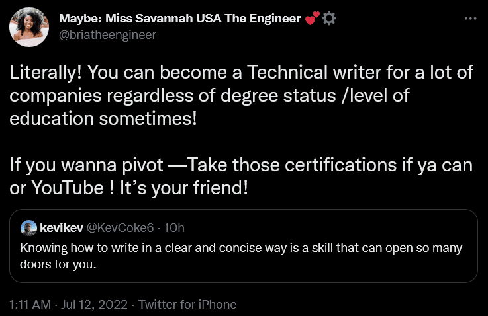The image size is (488, 316).
Task: Click the @briatheengineer handle
Action: 107,36
